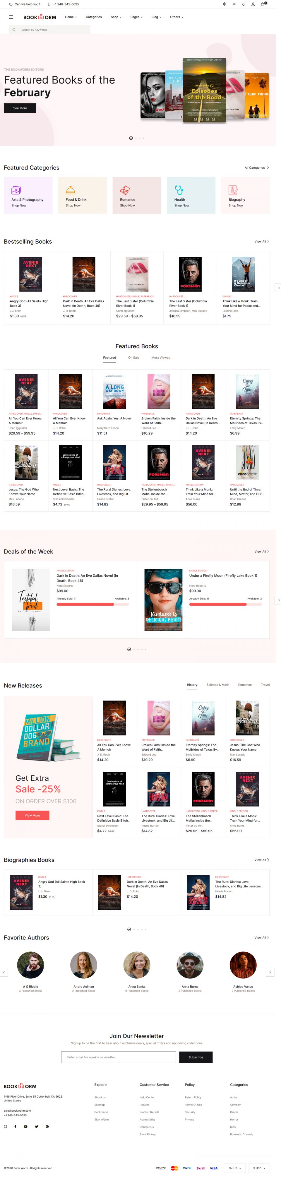Open the EN-US language dropdown
Image resolution: width=281 pixels, height=1179 pixels.
coord(235,1168)
